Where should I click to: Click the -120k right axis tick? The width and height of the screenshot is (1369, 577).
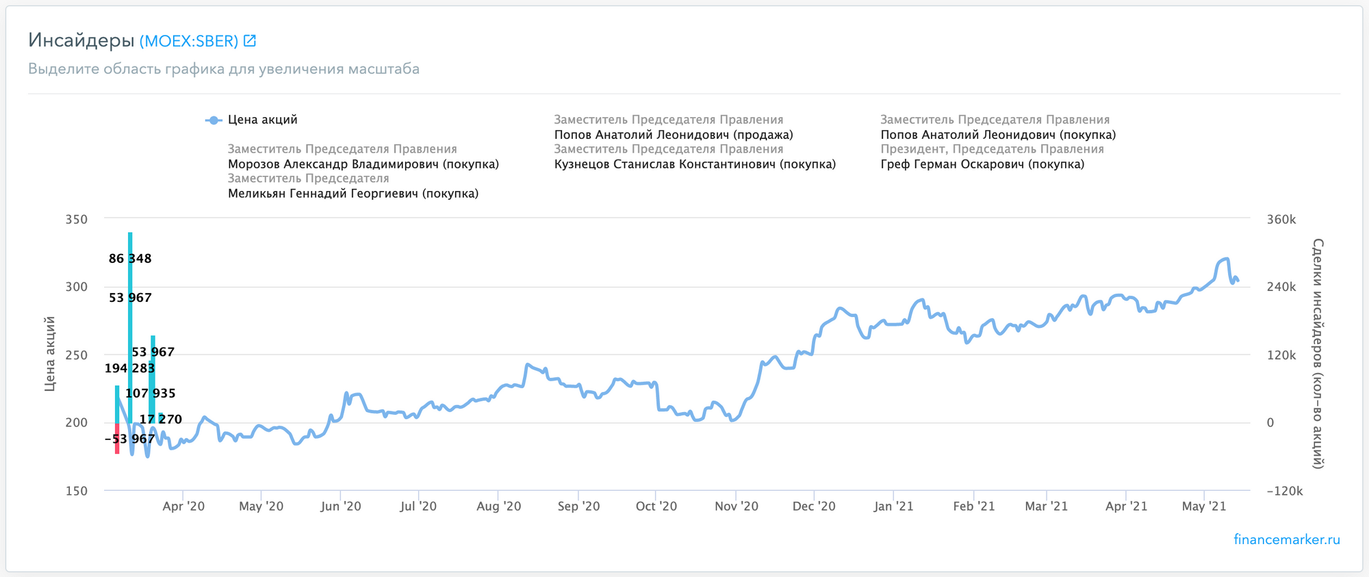(1285, 491)
